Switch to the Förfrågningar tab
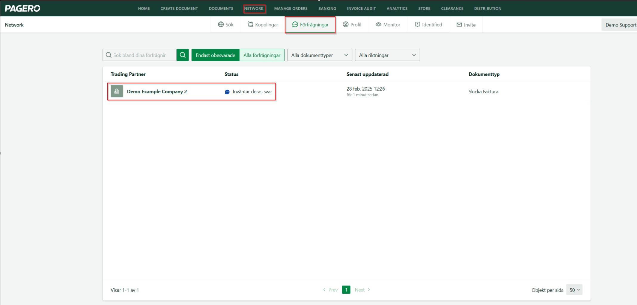The image size is (637, 305). [x=310, y=24]
